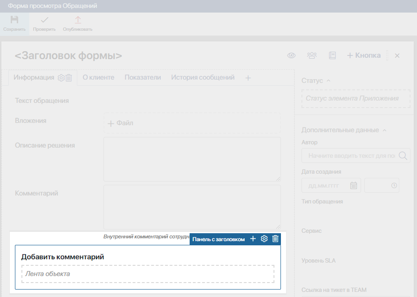Click the Уровень SLA label
This screenshot has width=417, height=297.
(318, 261)
